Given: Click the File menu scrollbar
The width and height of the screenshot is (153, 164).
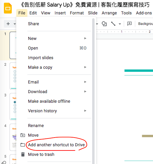Looking at the screenshot, I should [93, 91].
